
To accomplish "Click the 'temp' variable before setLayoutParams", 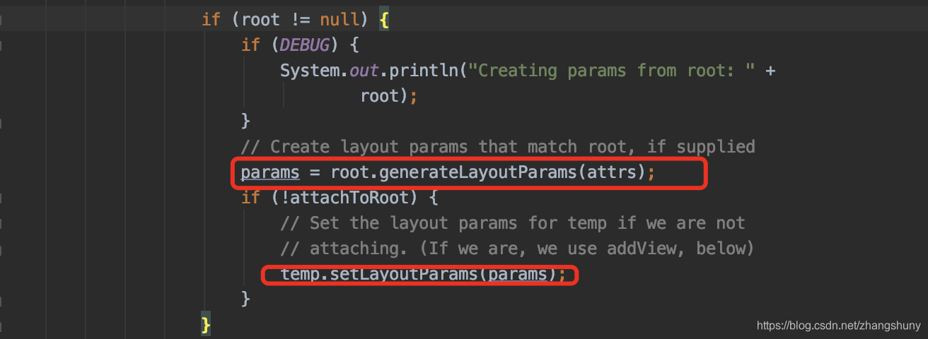I will (x=300, y=274).
